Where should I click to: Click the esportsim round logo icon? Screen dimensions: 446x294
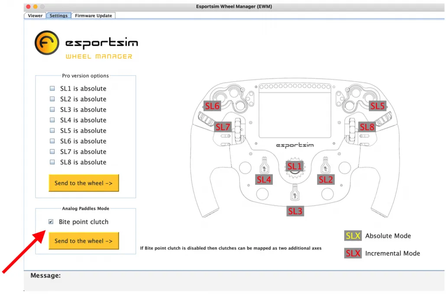click(x=47, y=43)
